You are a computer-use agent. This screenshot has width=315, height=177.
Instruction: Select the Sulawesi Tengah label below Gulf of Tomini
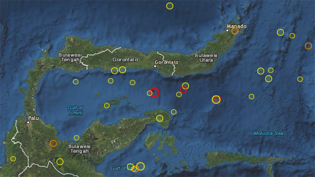79,149
